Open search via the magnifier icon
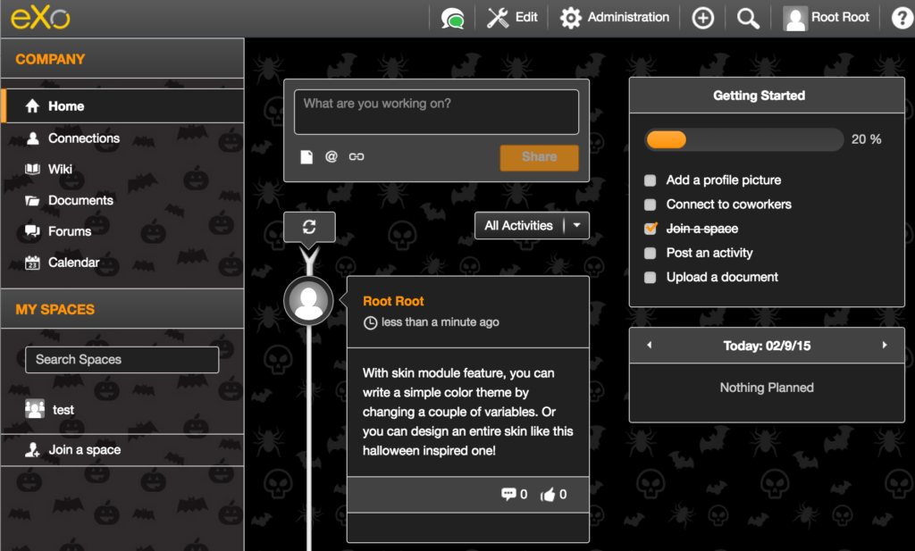Screen dimensions: 915x551 click(x=748, y=17)
